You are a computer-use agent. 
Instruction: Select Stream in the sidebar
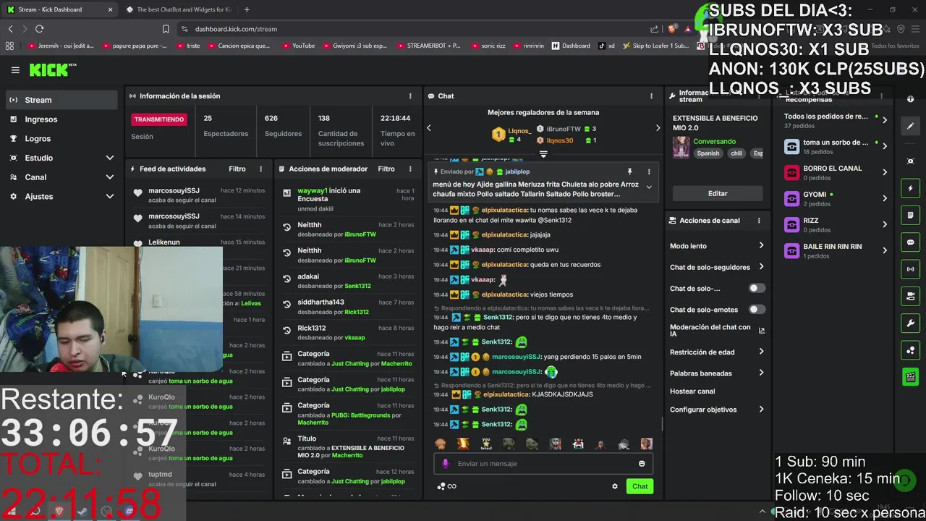[61, 100]
